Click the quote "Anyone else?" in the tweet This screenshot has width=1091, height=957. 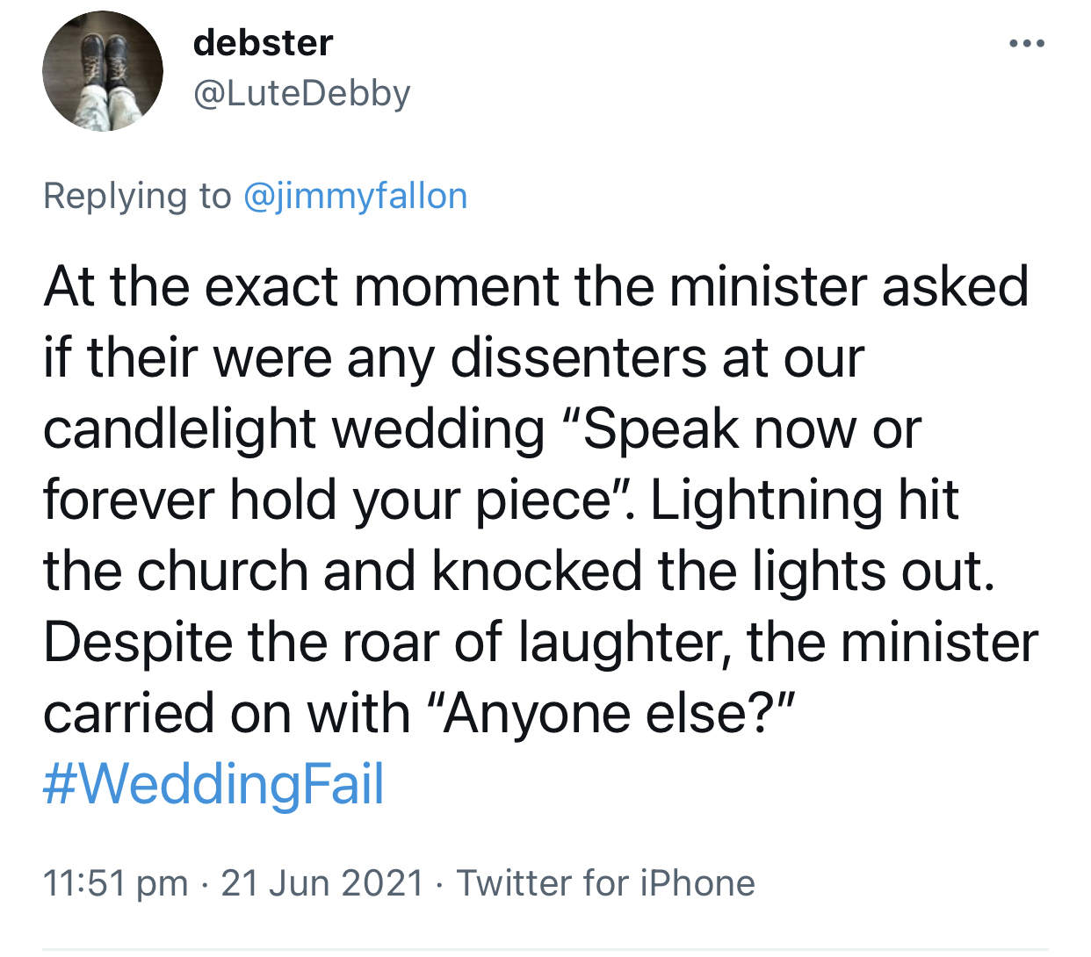618,713
